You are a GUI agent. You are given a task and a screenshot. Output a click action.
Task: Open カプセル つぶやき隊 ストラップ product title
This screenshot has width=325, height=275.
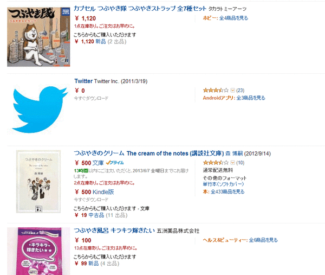click(140, 9)
